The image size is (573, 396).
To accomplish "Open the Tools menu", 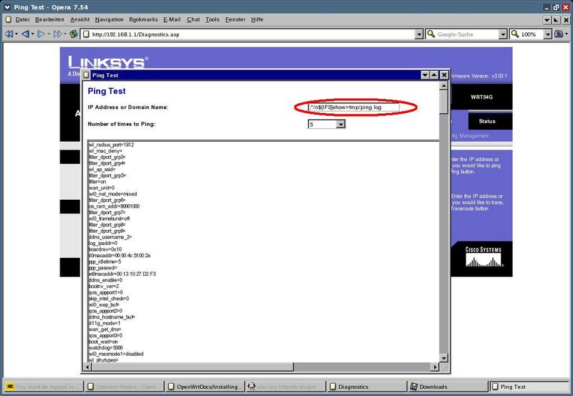I will pos(212,19).
